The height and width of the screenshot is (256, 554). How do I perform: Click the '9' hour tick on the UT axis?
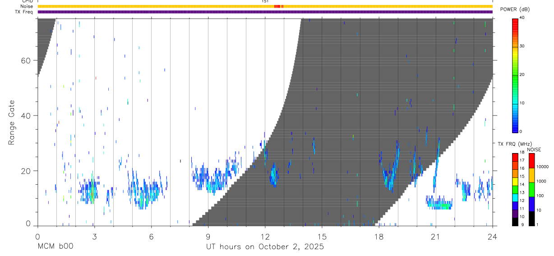(x=208, y=236)
